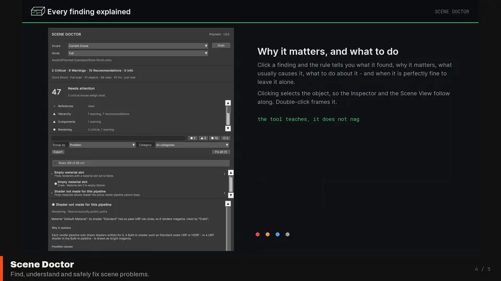Click the 'Every finding explained' slide title

(x=89, y=12)
